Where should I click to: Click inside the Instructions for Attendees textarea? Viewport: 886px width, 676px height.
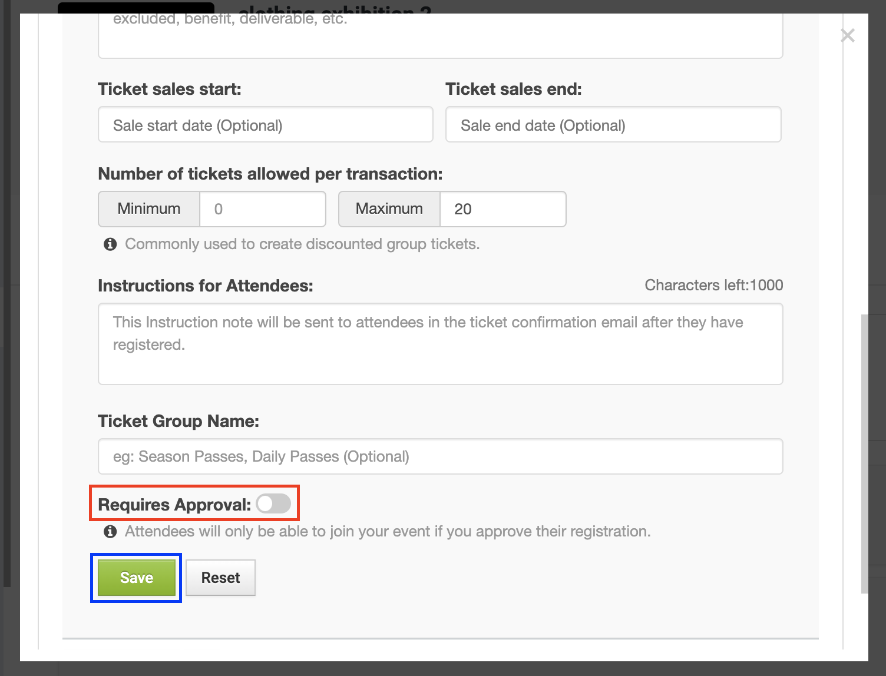tap(440, 344)
